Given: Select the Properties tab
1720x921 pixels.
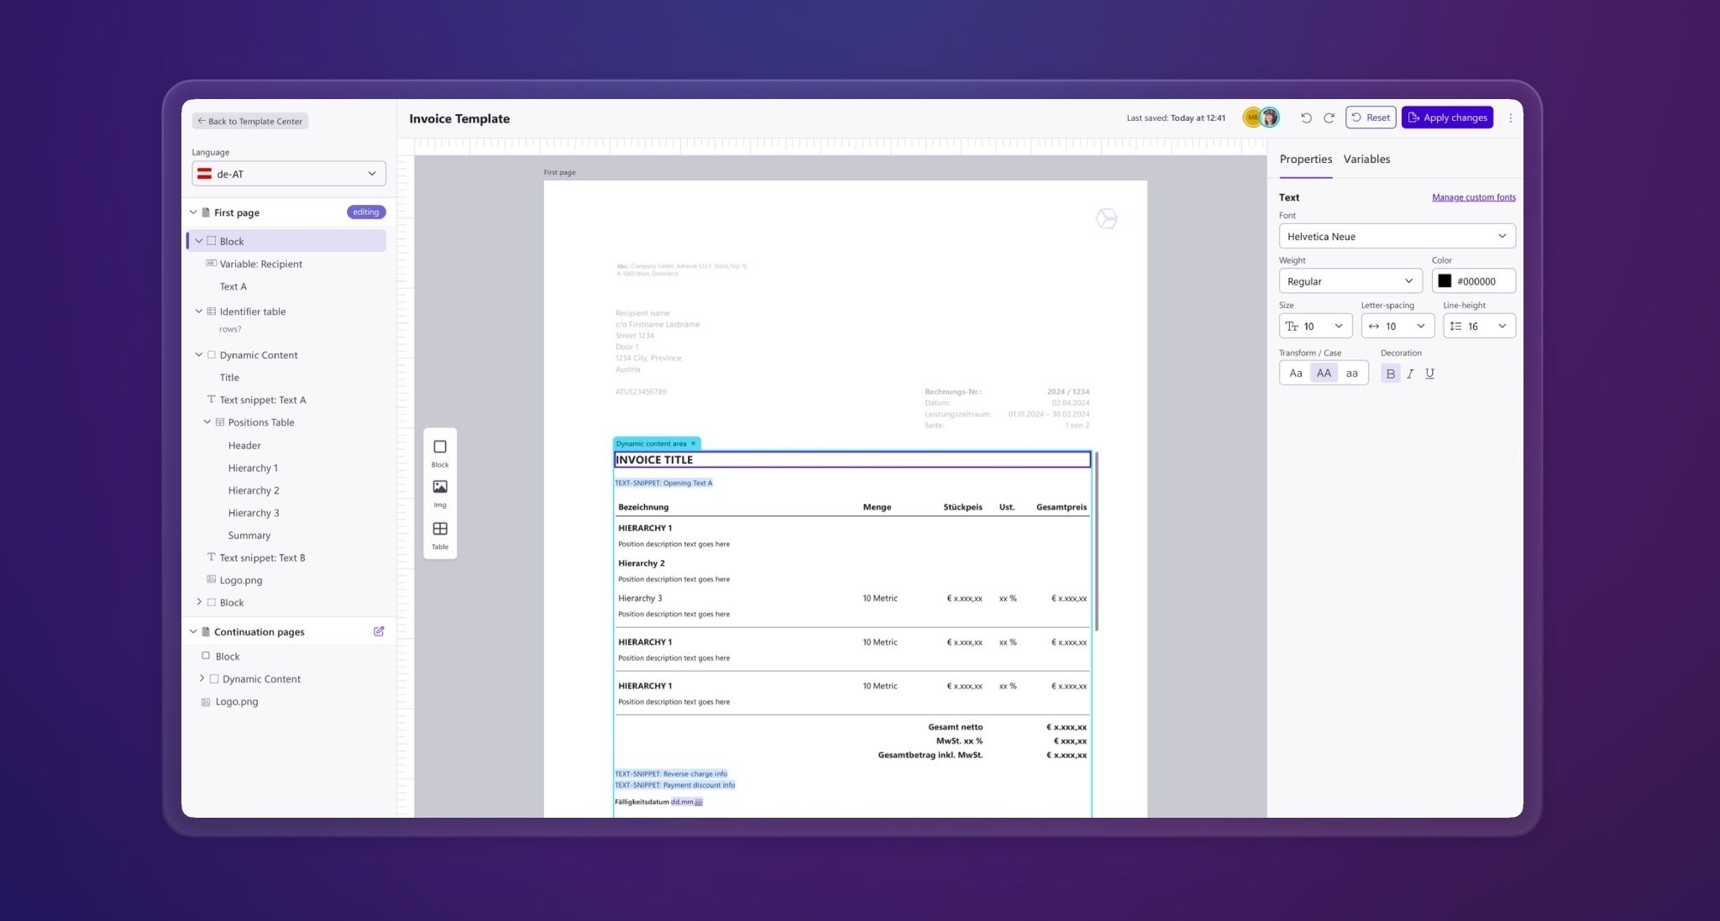Looking at the screenshot, I should (x=1305, y=159).
